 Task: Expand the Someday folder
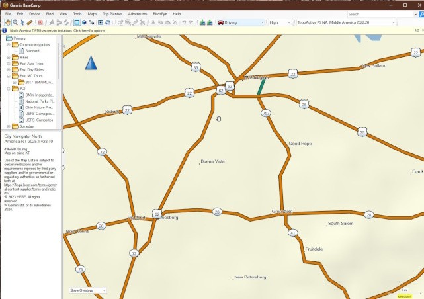point(9,126)
